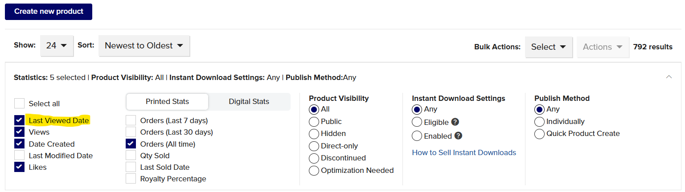Collapse the statistics filter panel chevron

coord(669,77)
